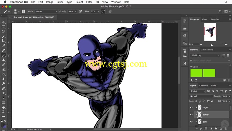Screen dimensions: 232x131
Task: Open the Filter menu
Action: 89,2
